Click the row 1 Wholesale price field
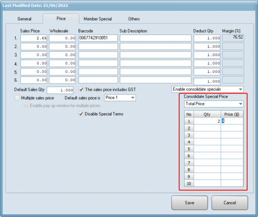 pos(62,38)
